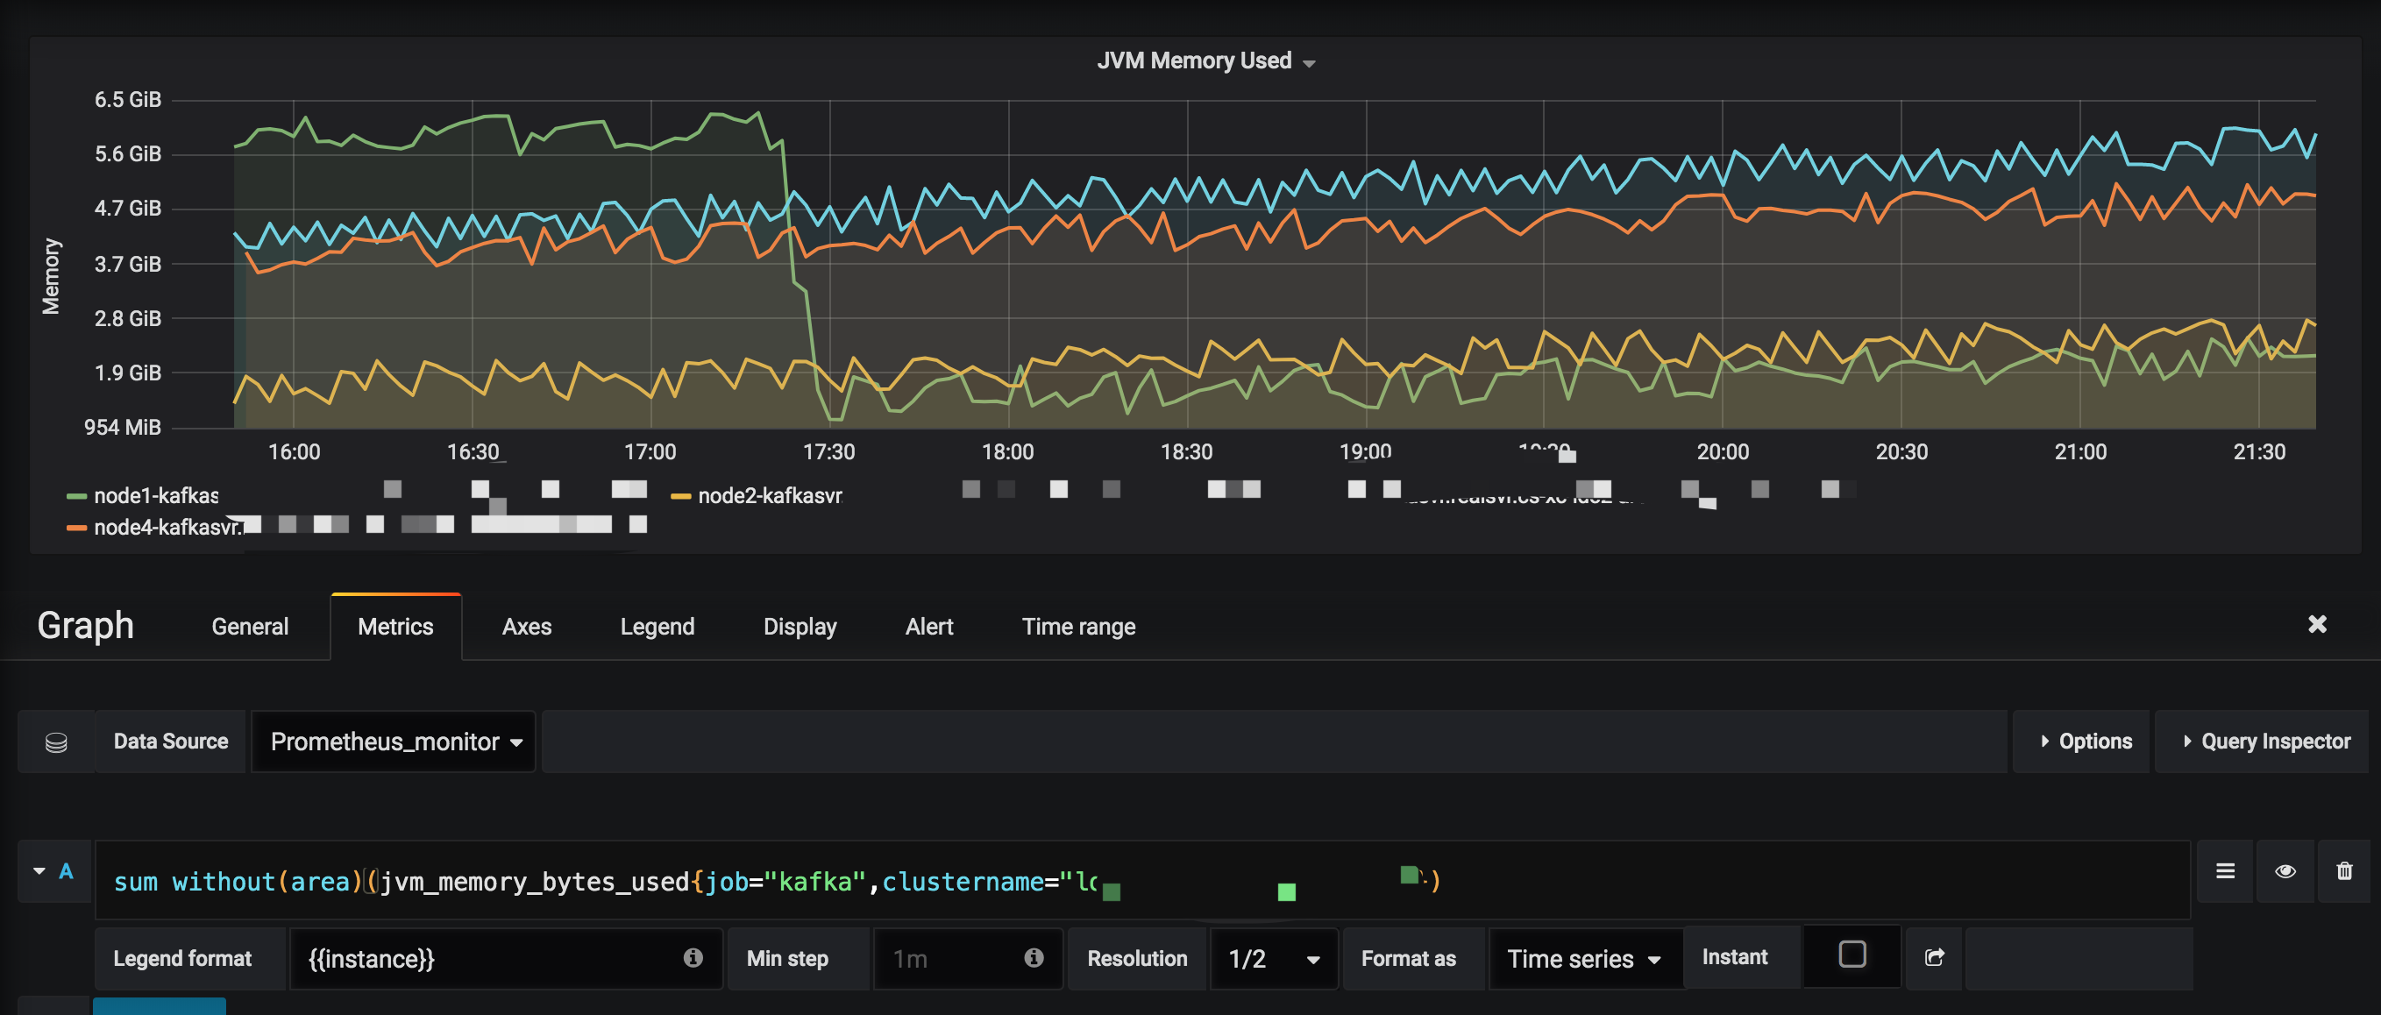Open Format as Time series dropdown

tap(1582, 959)
